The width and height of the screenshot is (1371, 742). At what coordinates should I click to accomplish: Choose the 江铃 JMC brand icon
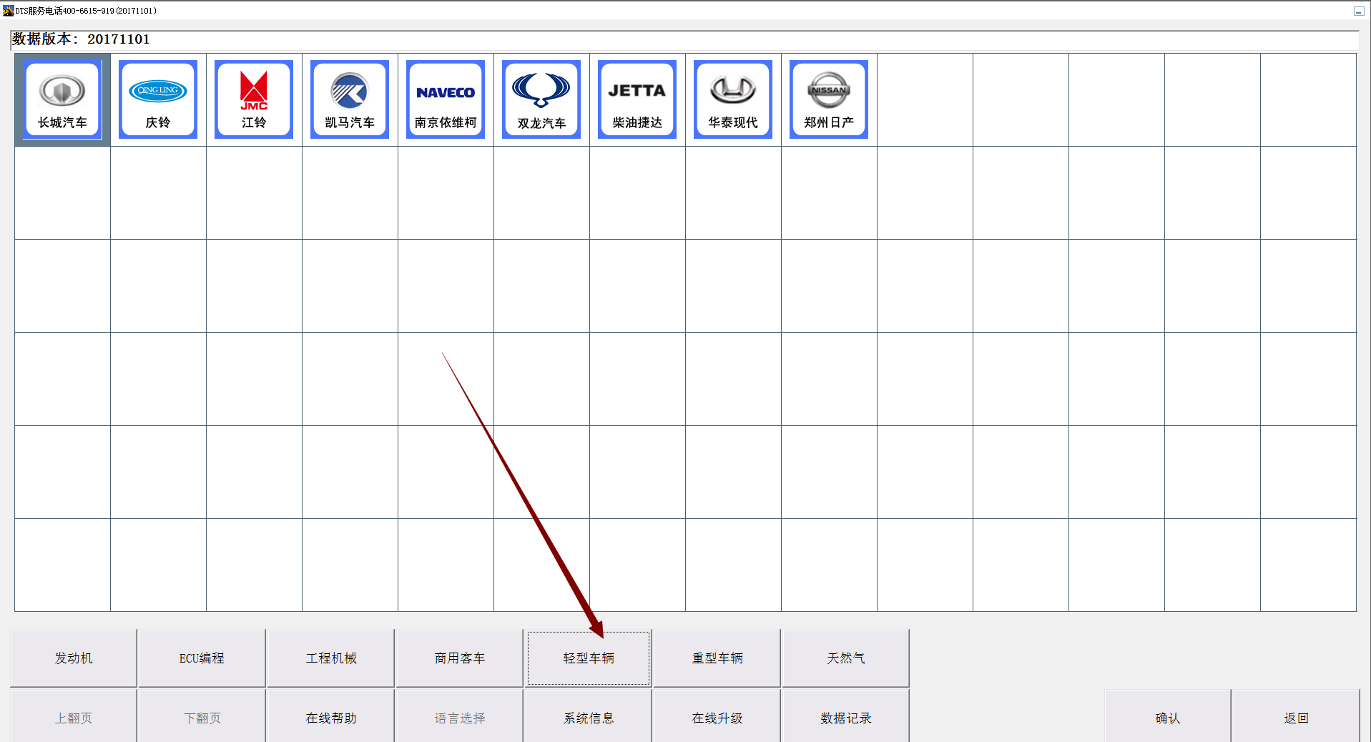(254, 99)
